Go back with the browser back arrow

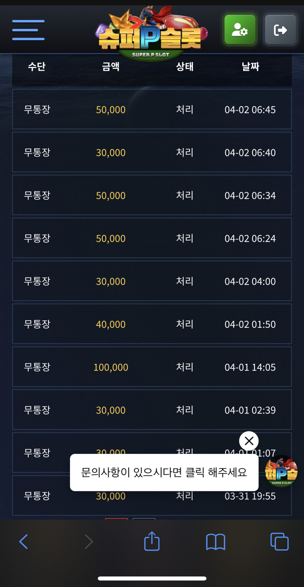click(23, 541)
